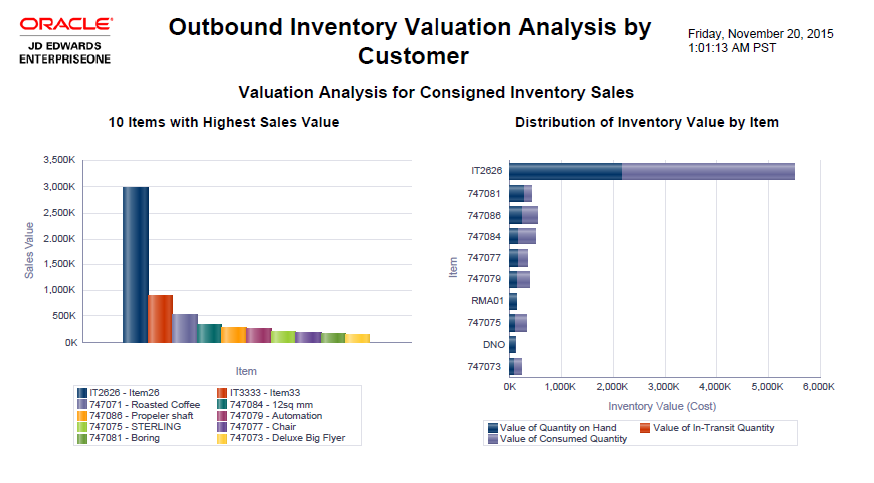
Task: Click the DNO horizontal inventory bar
Action: pos(512,345)
